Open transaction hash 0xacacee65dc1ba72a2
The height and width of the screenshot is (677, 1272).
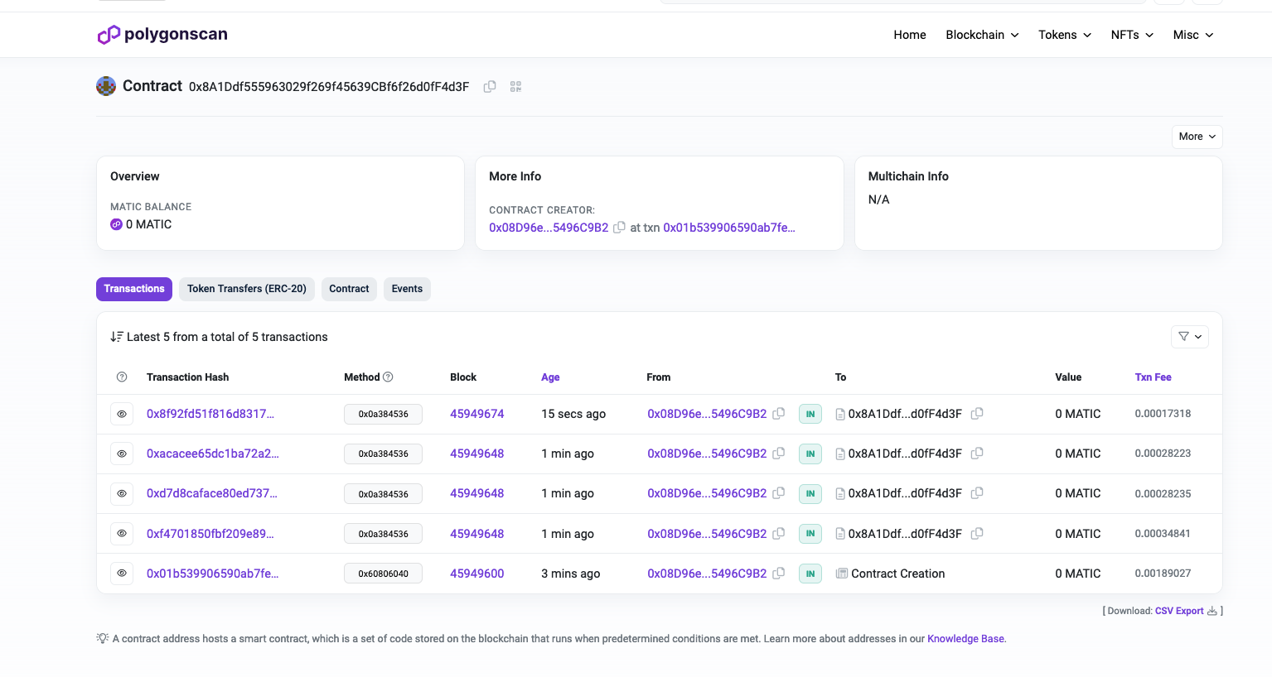[213, 454]
